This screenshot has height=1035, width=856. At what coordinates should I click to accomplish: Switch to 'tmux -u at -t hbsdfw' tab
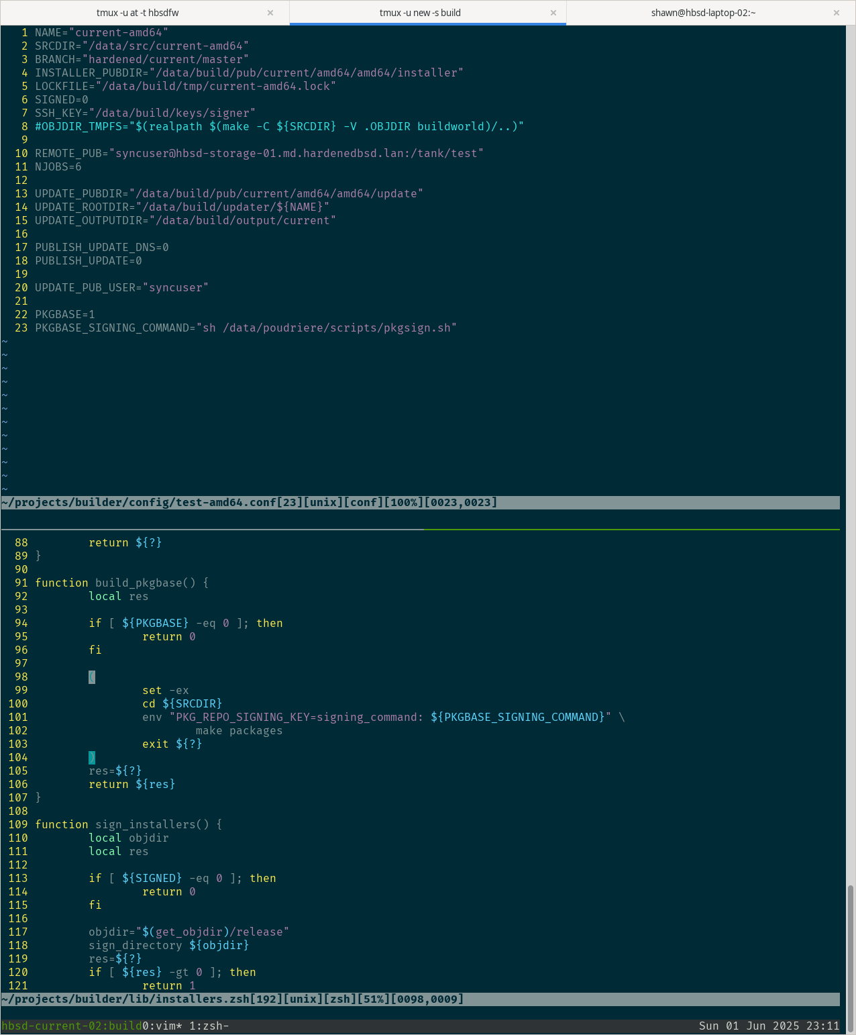point(138,13)
